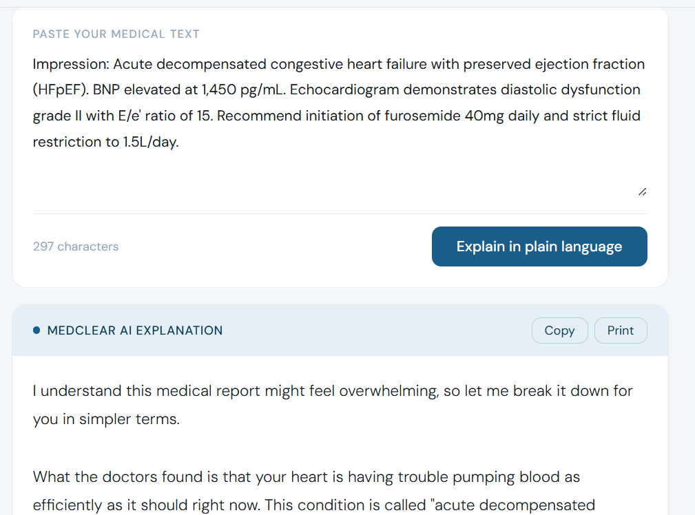This screenshot has height=515, width=695.
Task: Click the "MEDCLEAR AI EXPLANATION" section header
Action: 134,330
